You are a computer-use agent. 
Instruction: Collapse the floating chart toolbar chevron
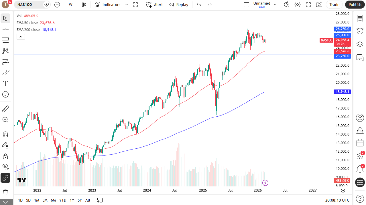tap(20, 37)
